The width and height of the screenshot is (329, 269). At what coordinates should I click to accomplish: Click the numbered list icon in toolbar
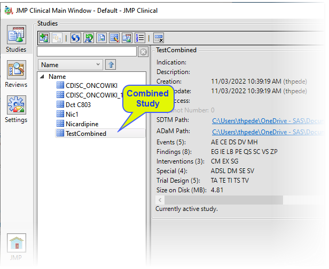click(140, 38)
